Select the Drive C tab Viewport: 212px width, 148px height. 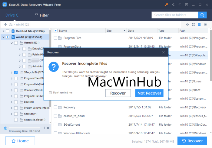12,15
